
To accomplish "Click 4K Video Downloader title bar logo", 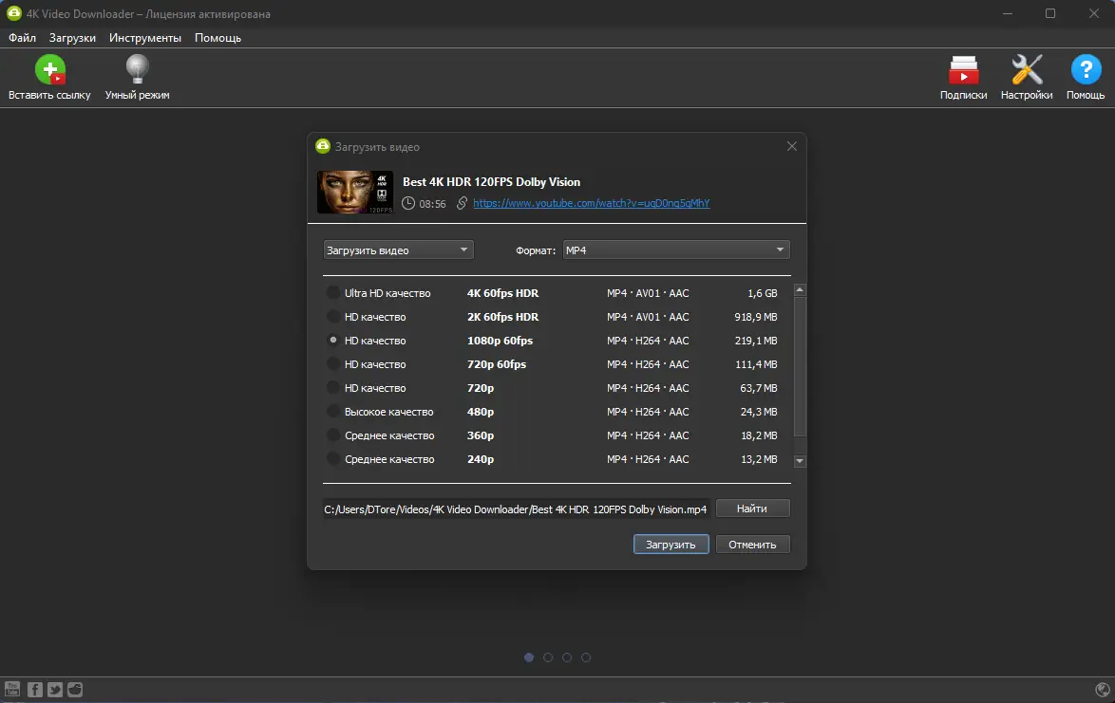I will point(13,13).
